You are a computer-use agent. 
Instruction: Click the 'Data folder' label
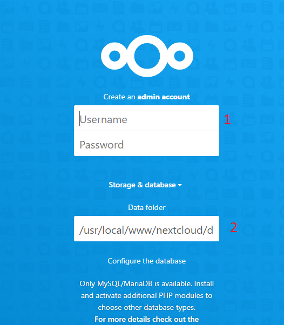[x=147, y=207]
